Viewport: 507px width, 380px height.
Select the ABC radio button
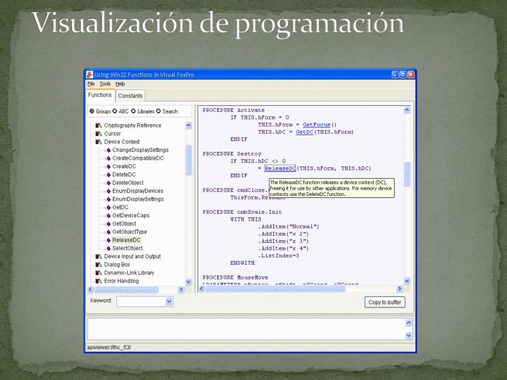click(114, 111)
